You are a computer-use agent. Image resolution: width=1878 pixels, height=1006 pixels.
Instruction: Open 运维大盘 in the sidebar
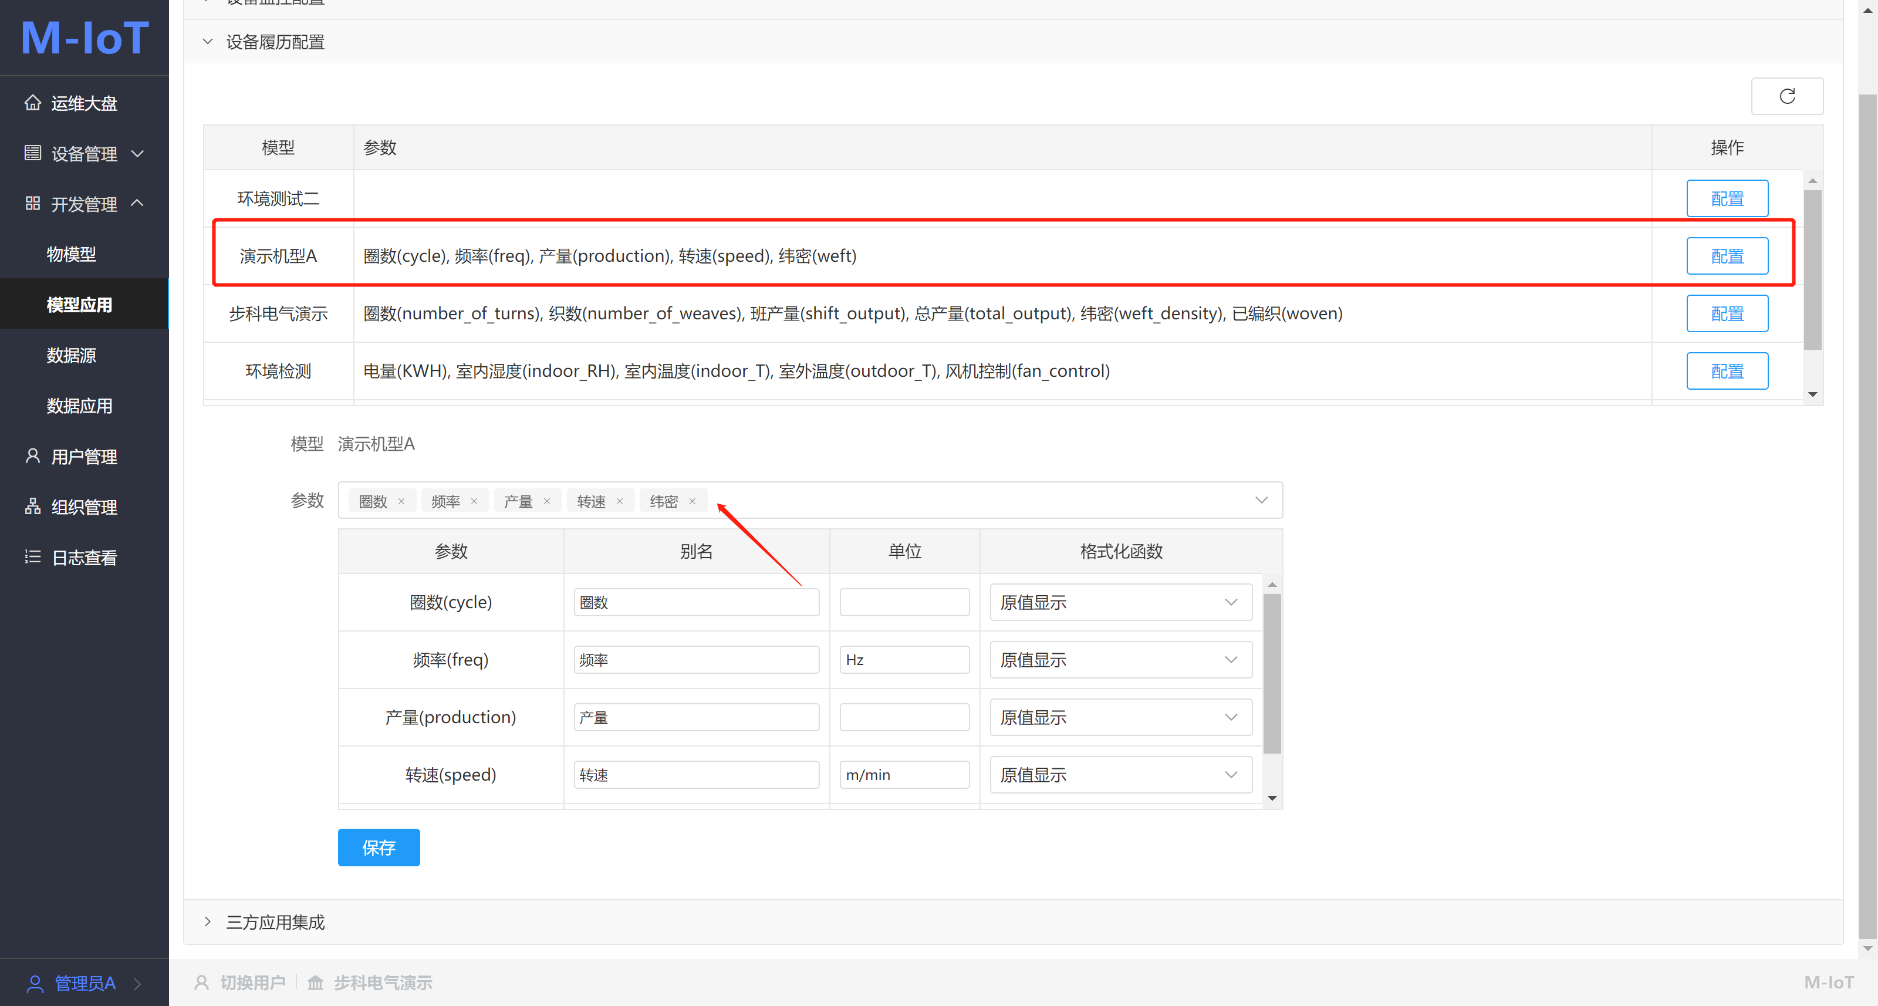click(x=85, y=103)
